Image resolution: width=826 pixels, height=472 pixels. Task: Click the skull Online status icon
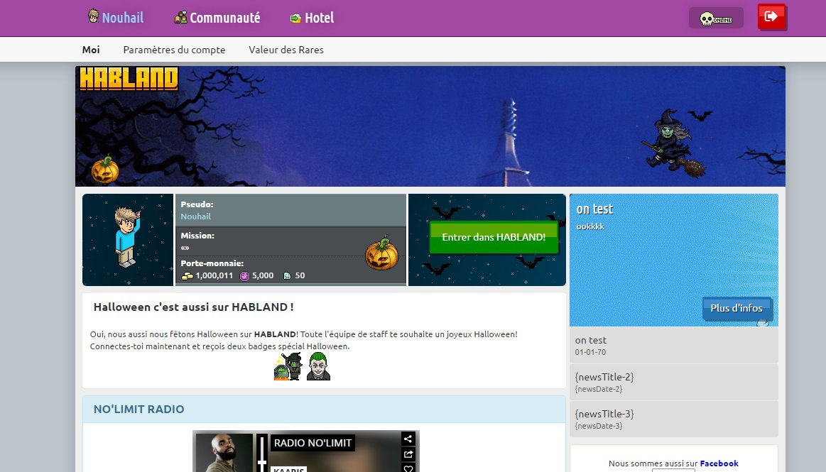click(x=705, y=18)
